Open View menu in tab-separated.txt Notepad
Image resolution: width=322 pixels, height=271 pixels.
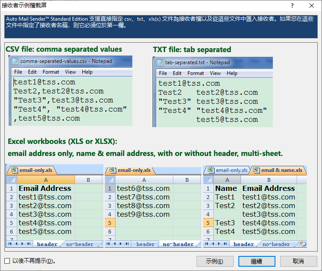tap(215, 73)
